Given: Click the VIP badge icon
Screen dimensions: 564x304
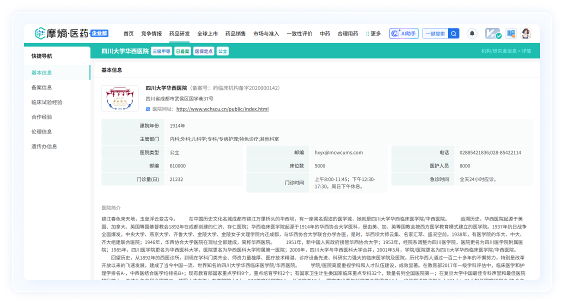Looking at the screenshot, I should pos(493,33).
